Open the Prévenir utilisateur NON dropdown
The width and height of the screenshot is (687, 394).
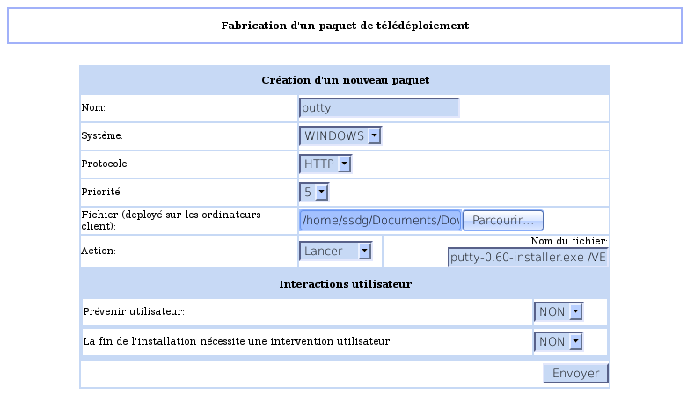[x=559, y=312]
